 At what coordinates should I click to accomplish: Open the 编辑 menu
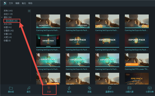(17, 3)
